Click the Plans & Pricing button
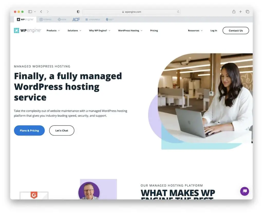Screen dimensions: 263x213 [x=29, y=131]
